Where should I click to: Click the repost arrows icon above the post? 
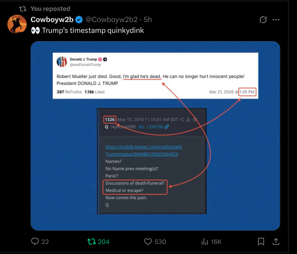pos(23,9)
